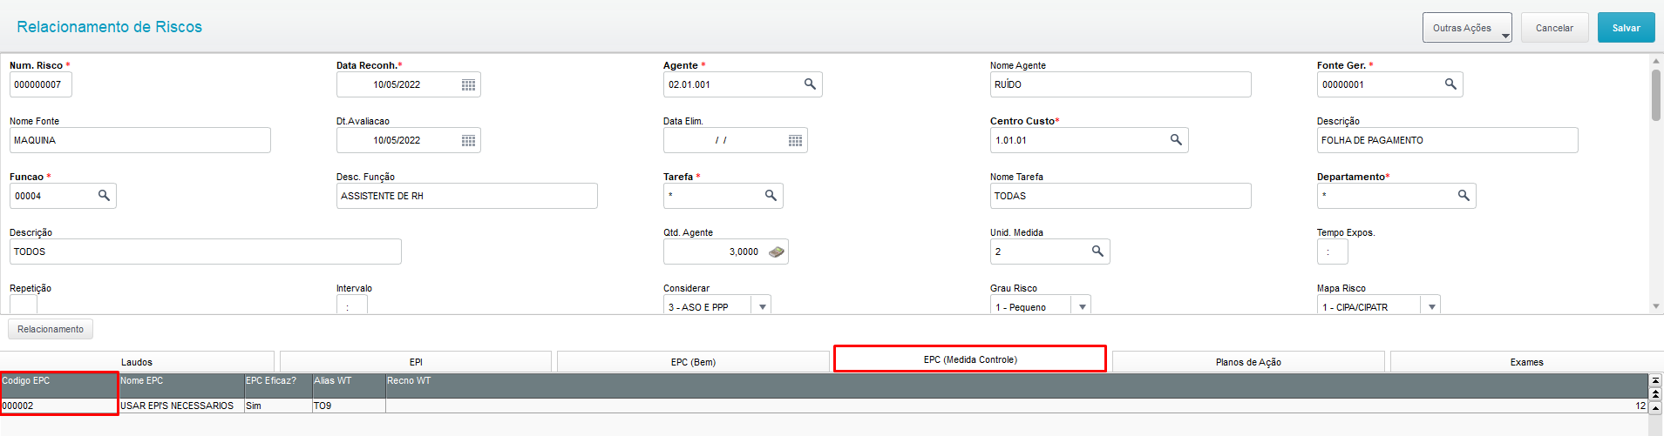
Task: Focus Nome Fonte field MAQUINA
Action: coord(139,140)
